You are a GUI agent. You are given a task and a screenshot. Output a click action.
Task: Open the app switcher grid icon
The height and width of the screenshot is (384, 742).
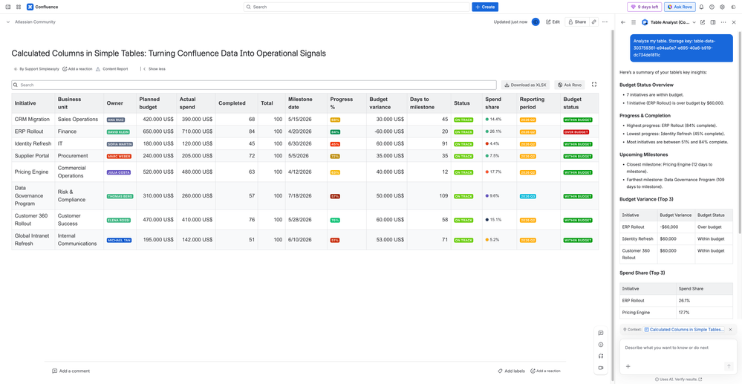tap(19, 7)
